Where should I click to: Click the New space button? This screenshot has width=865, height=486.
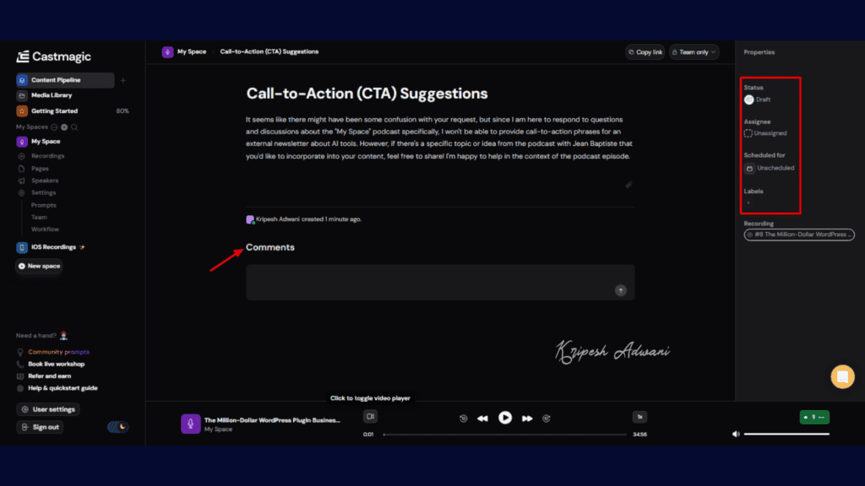pos(39,266)
